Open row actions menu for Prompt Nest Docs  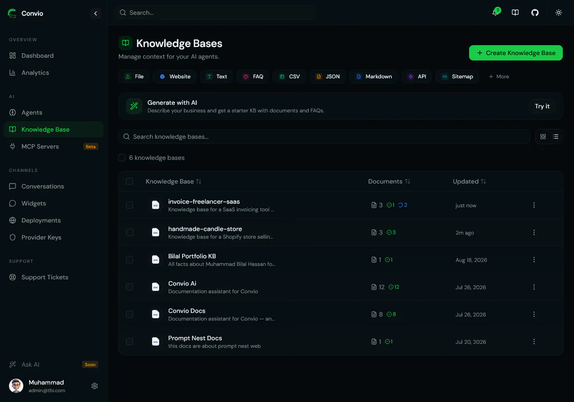click(534, 342)
